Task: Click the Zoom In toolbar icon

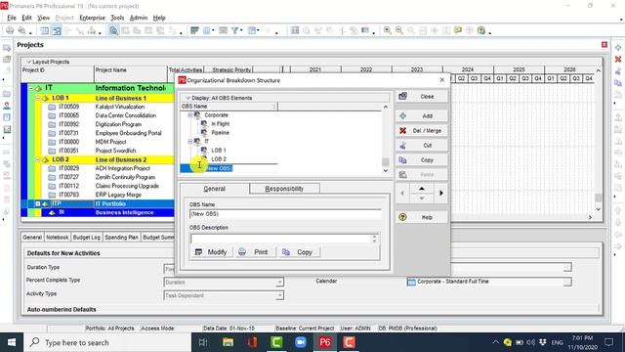Action: coord(387,30)
